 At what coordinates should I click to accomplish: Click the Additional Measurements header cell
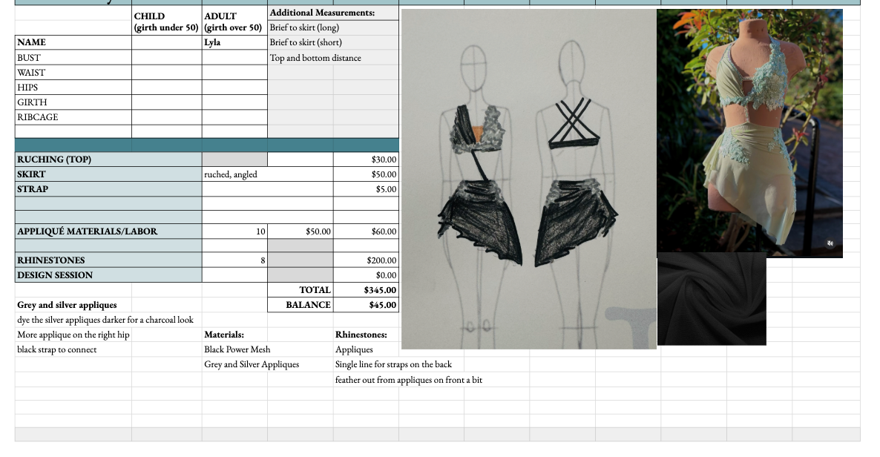[x=333, y=13]
